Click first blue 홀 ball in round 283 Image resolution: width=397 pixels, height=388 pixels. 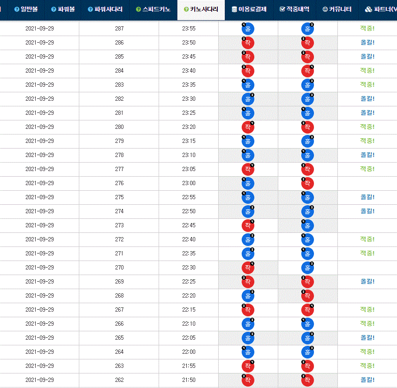click(x=248, y=85)
